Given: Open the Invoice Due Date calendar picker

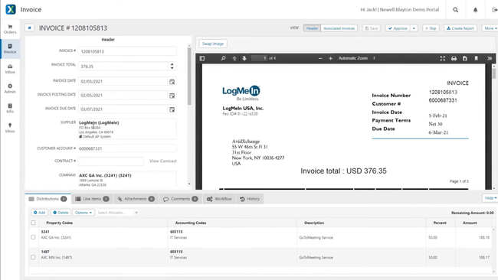Looking at the screenshot, I should coord(172,109).
